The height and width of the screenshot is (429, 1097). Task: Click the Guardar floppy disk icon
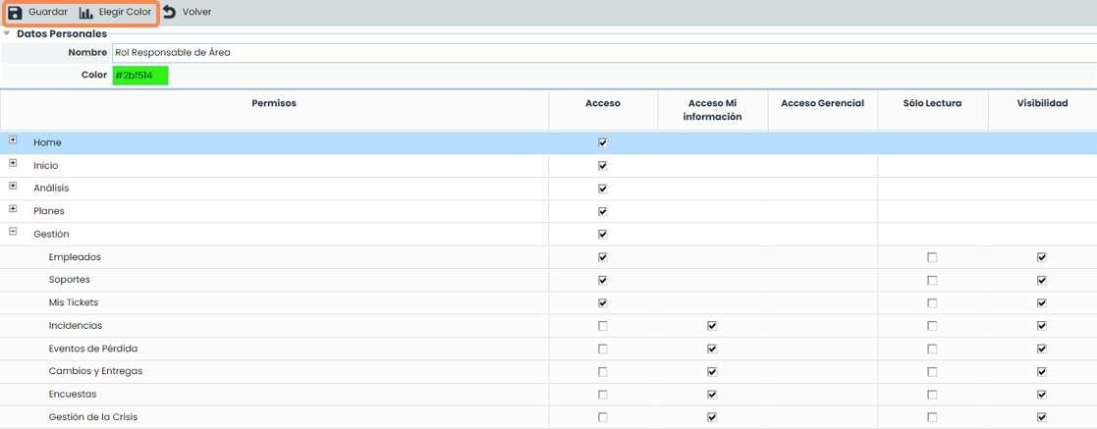(x=15, y=13)
